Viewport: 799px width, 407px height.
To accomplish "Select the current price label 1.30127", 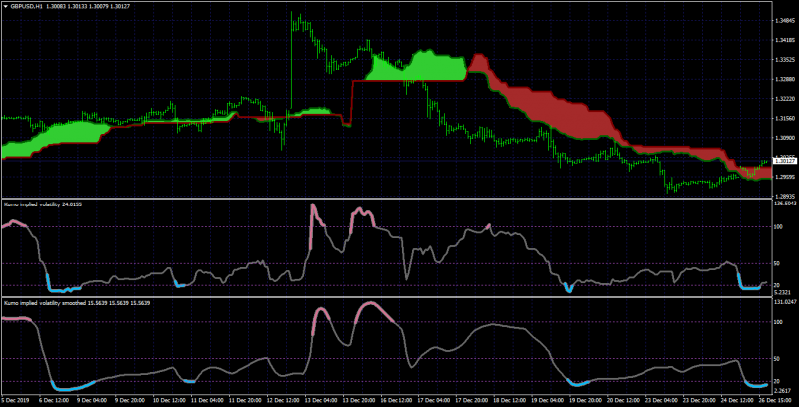I will 784,161.
